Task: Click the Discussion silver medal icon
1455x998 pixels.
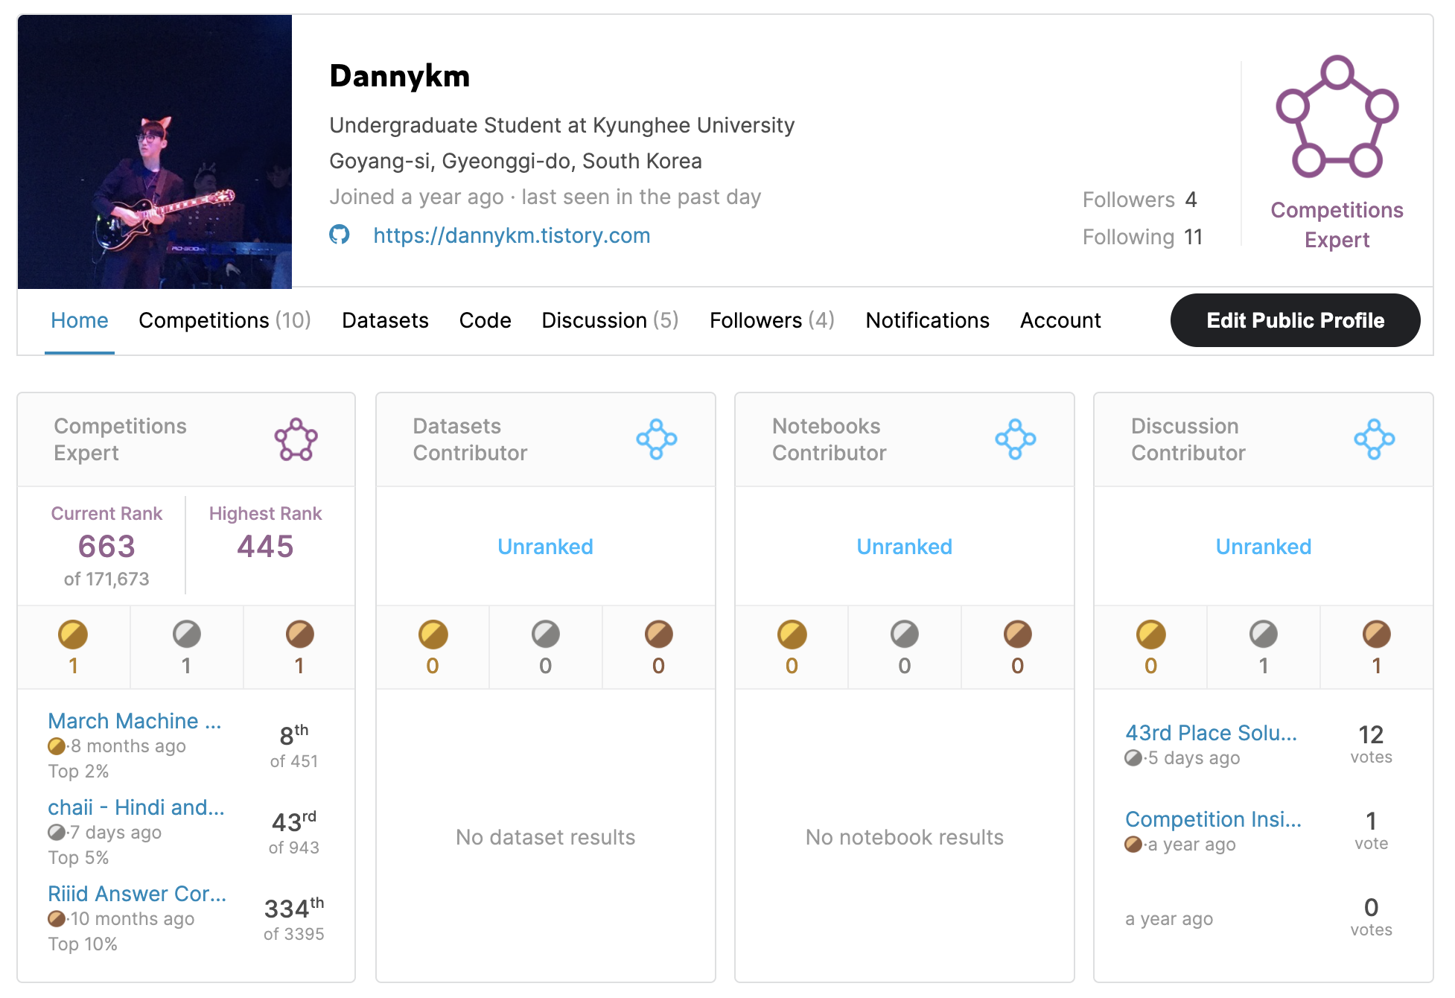Action: [1263, 635]
